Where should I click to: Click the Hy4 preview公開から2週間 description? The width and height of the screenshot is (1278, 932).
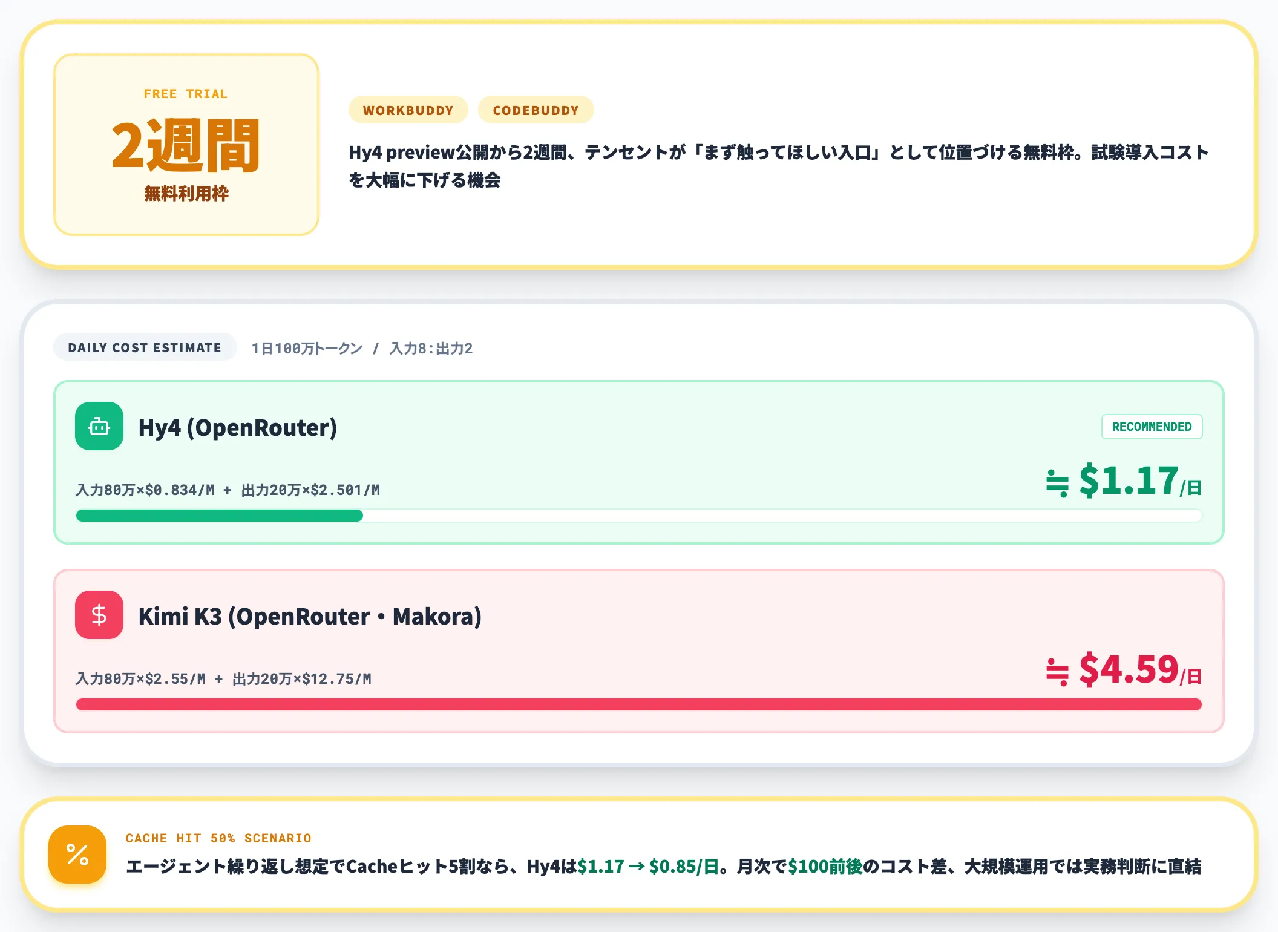coord(779,166)
